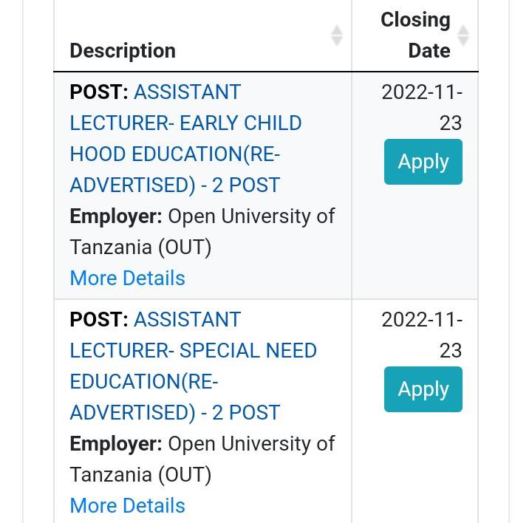Select closing date of Early Child Hood row
532x523 pixels.
pyautogui.click(x=422, y=107)
